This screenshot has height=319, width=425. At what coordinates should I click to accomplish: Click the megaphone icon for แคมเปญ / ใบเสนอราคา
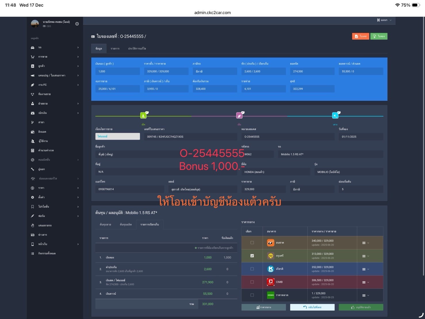32,75
